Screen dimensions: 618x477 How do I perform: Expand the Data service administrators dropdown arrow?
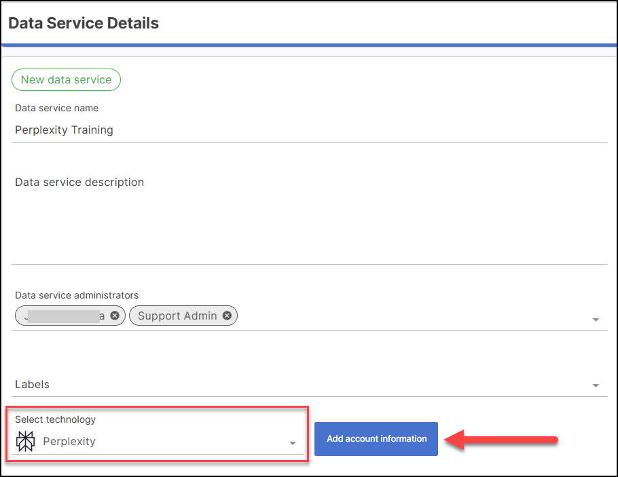[596, 320]
